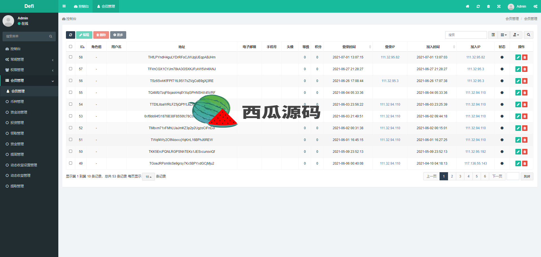
Task: Open 资金池管理 in the sidebar
Action: [x=19, y=112]
